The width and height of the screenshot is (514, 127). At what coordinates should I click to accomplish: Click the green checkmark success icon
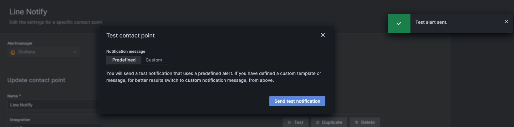coord(399,23)
